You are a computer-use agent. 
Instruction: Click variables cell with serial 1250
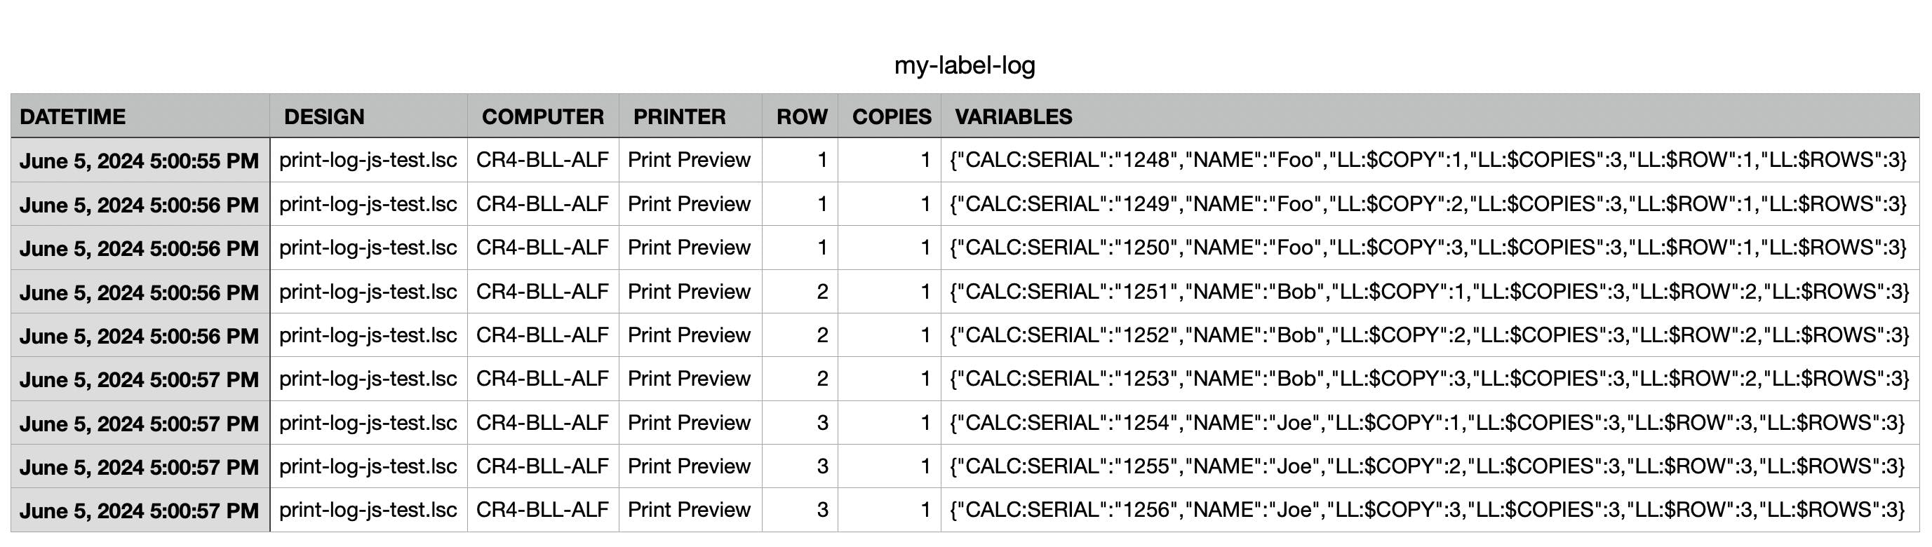coord(1427,248)
